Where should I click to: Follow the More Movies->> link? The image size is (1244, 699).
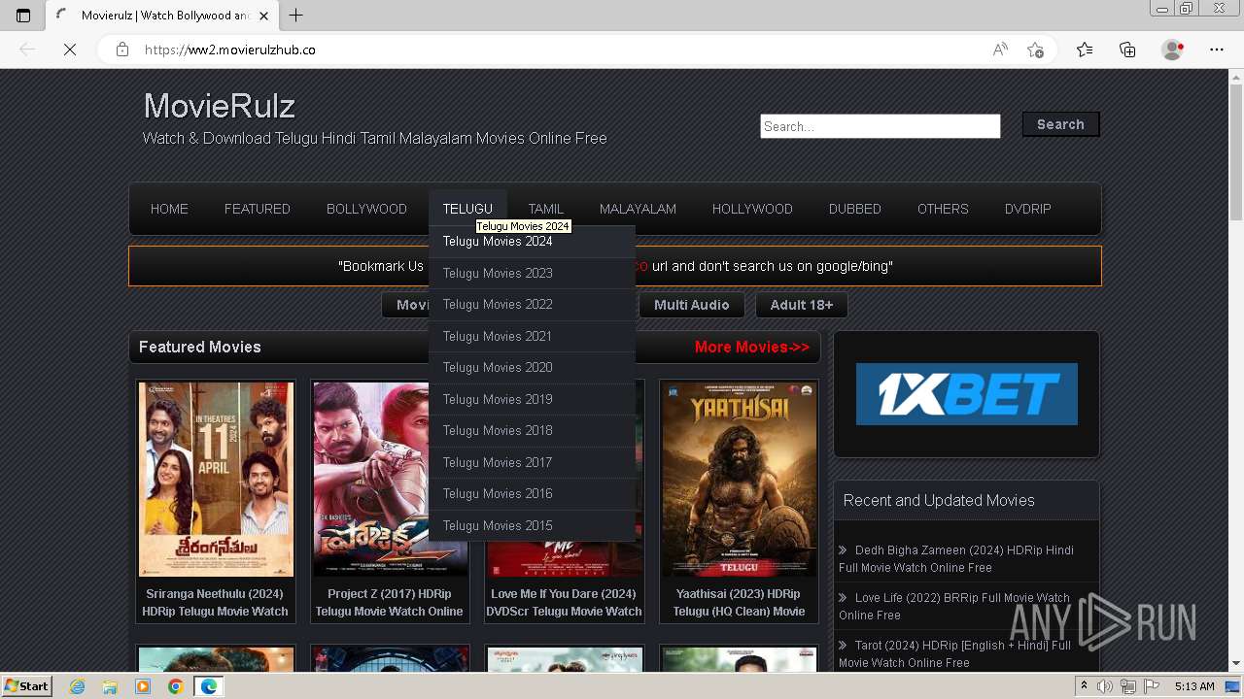point(752,347)
